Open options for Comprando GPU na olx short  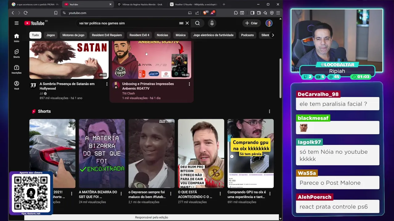pos(270,194)
